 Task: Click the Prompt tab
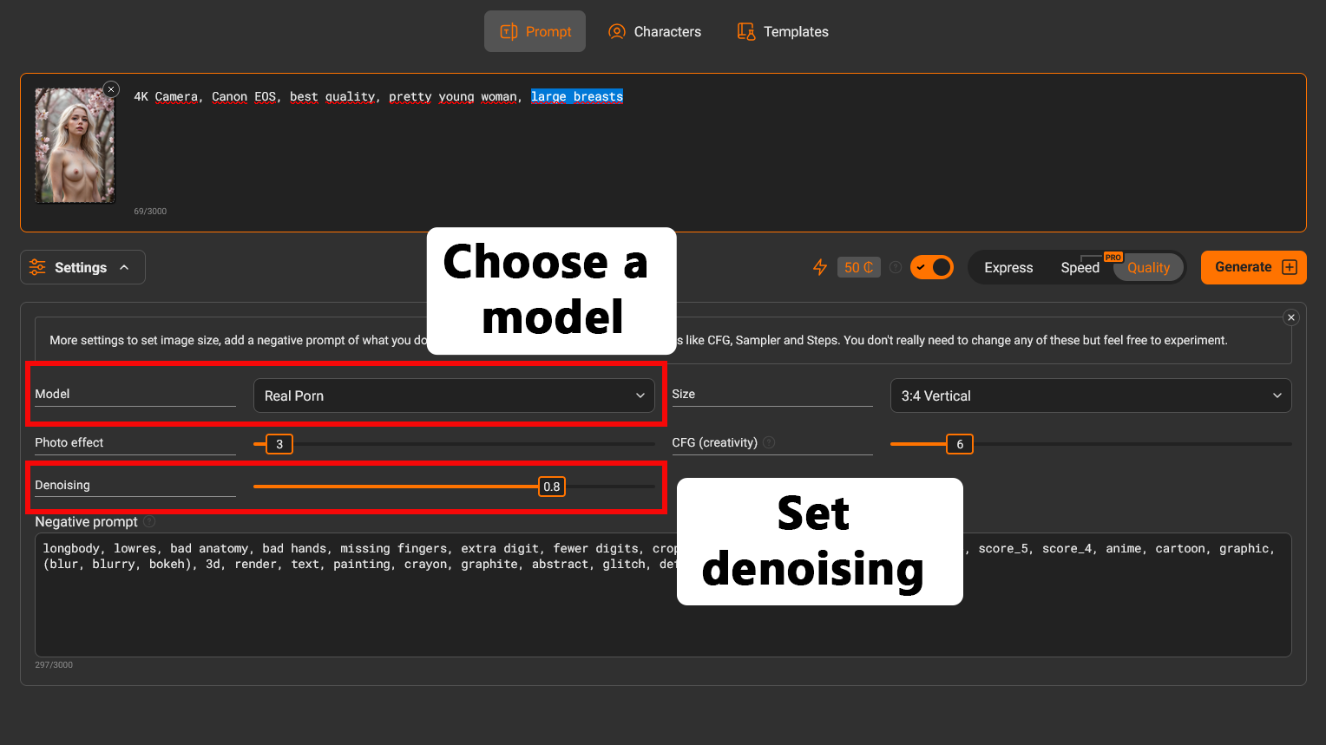[535, 31]
